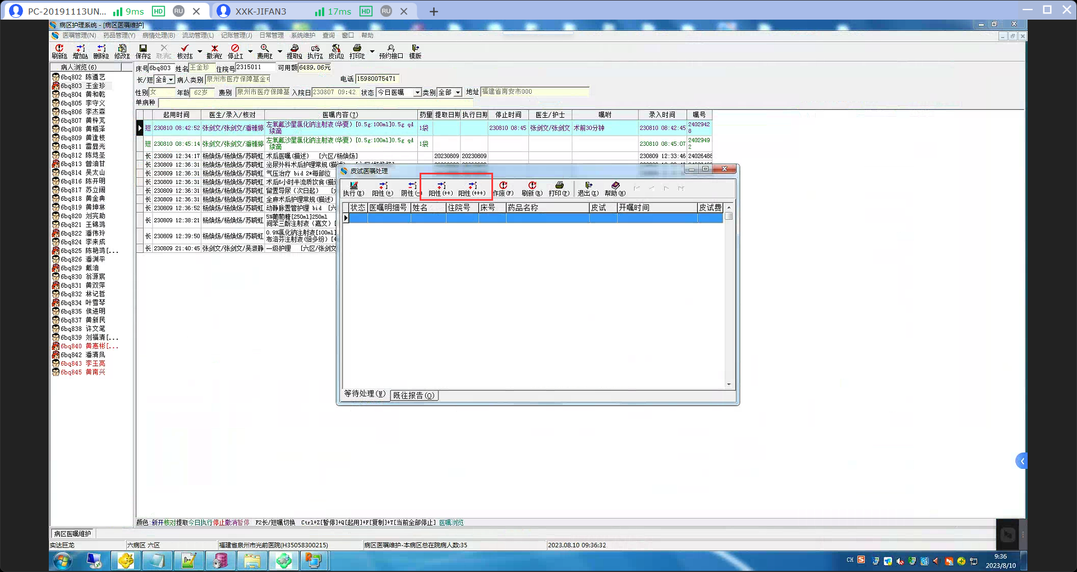Mark result as 阳性(++) in dialog
1077x572 pixels.
440,189
